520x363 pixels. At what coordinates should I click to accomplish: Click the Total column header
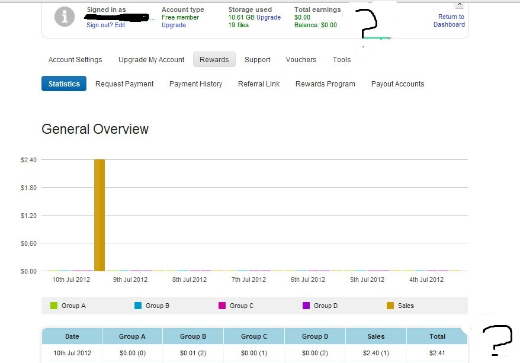coord(437,336)
